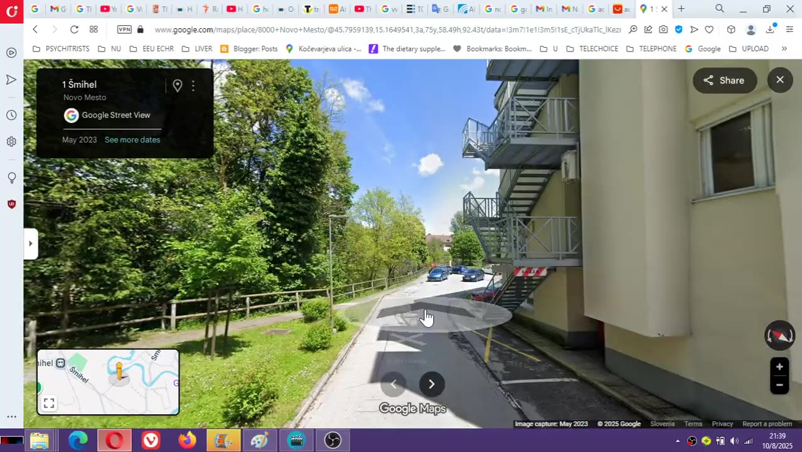
Task: Open the sidebar lightbulb icon
Action: (11, 178)
